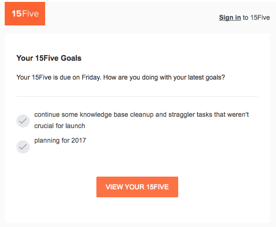Check off the knowledge base cleanup goal
This screenshot has width=276, height=227.
tap(23, 121)
